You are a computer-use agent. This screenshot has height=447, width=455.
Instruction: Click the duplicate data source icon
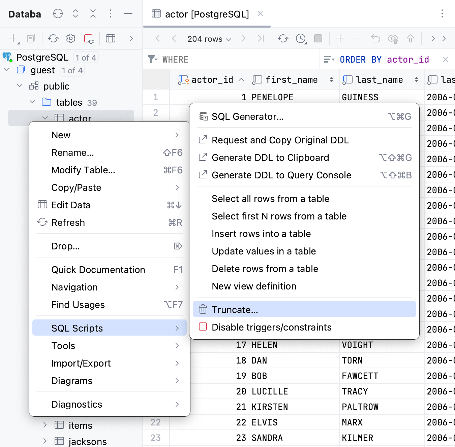coord(31,38)
